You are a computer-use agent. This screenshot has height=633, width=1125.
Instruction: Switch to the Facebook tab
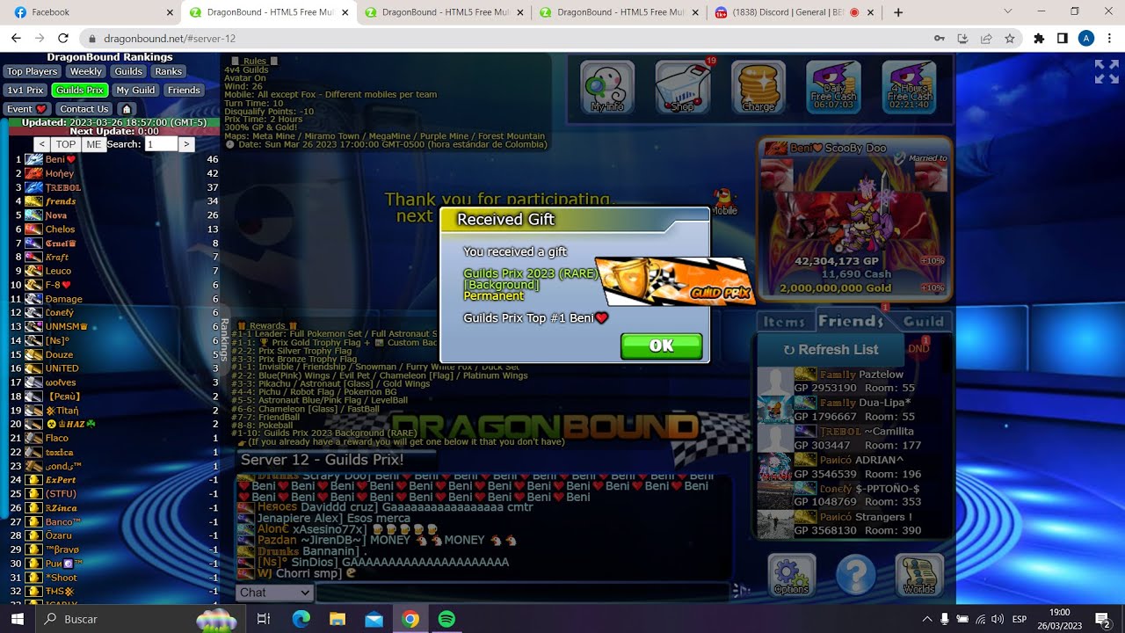click(87, 12)
